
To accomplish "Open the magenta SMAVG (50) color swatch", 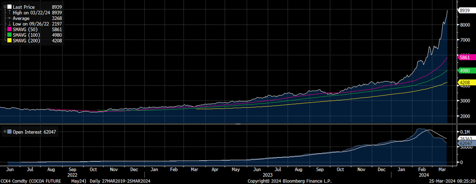I will point(10,29).
